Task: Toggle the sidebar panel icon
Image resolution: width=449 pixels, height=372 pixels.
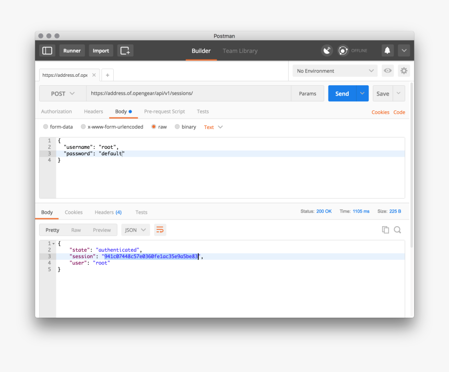Action: 47,51
